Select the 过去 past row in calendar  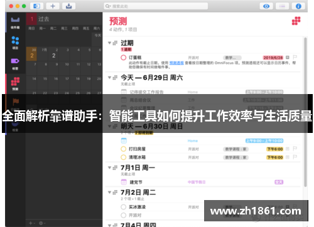click(x=64, y=19)
